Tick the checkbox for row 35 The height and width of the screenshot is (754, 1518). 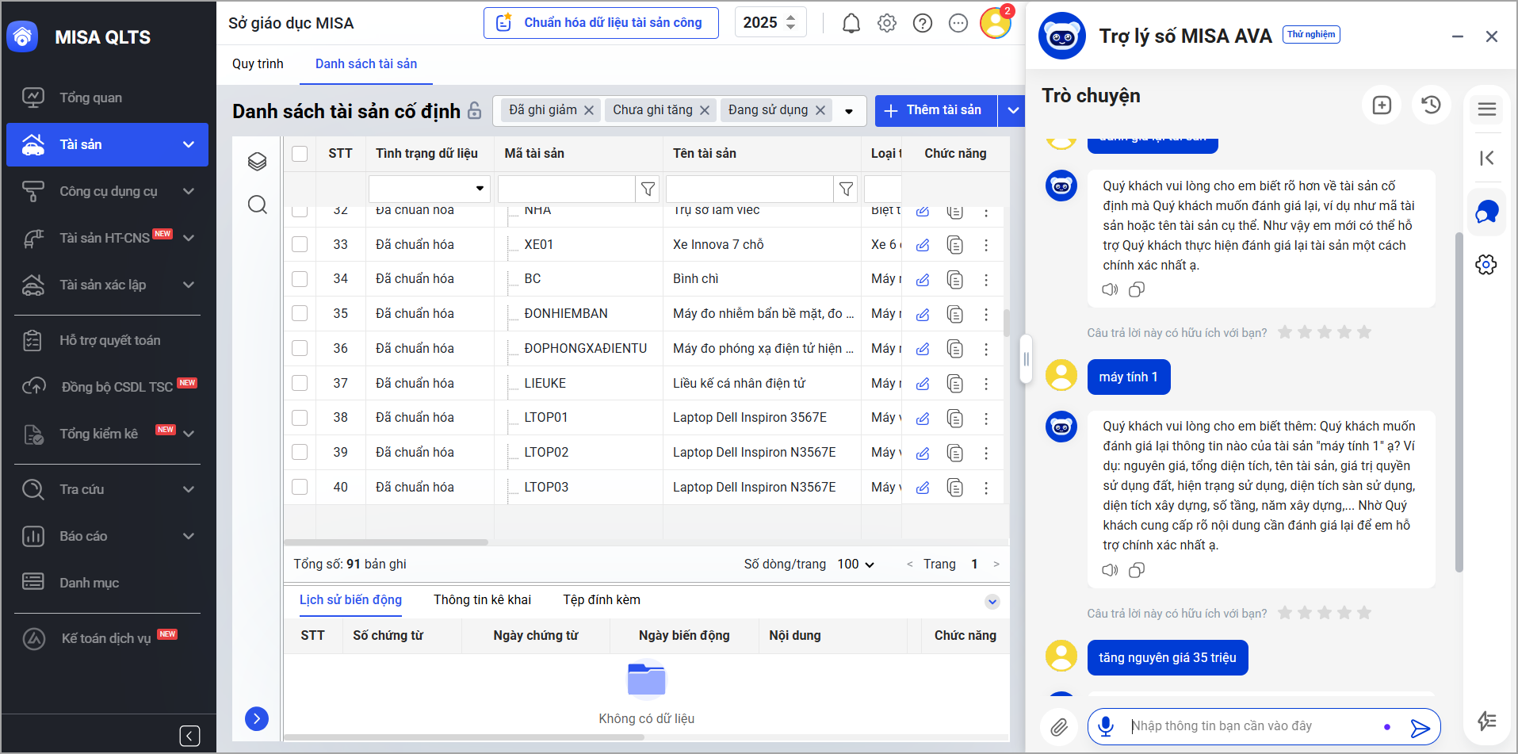pos(300,313)
